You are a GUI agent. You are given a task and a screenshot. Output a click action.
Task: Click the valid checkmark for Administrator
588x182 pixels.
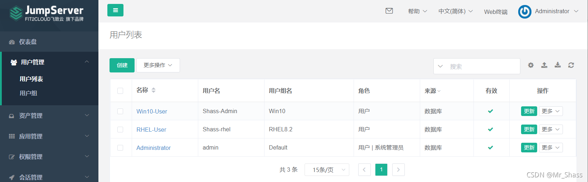(491, 148)
